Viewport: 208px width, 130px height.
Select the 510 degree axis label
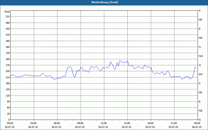coord(8,17)
